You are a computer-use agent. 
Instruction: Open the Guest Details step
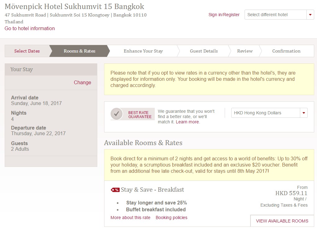click(204, 51)
